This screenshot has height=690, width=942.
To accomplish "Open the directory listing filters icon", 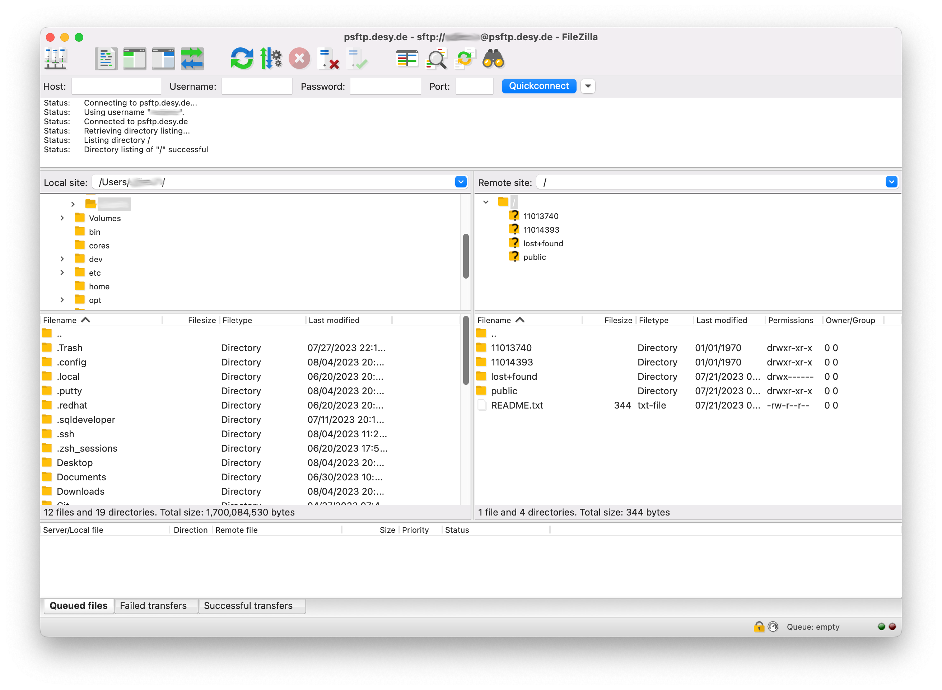I will (x=407, y=59).
